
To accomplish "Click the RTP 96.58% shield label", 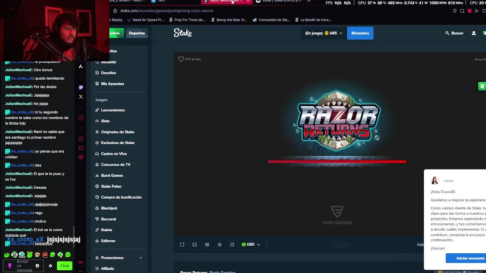I will point(189,59).
